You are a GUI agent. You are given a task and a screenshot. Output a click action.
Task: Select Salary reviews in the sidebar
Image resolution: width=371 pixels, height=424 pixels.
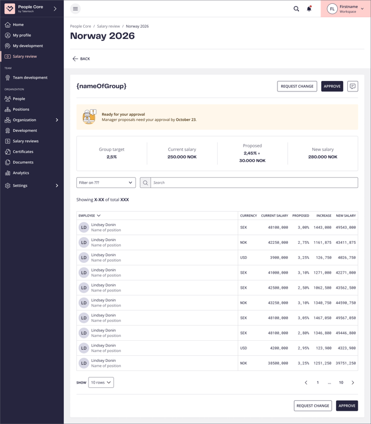click(x=25, y=141)
